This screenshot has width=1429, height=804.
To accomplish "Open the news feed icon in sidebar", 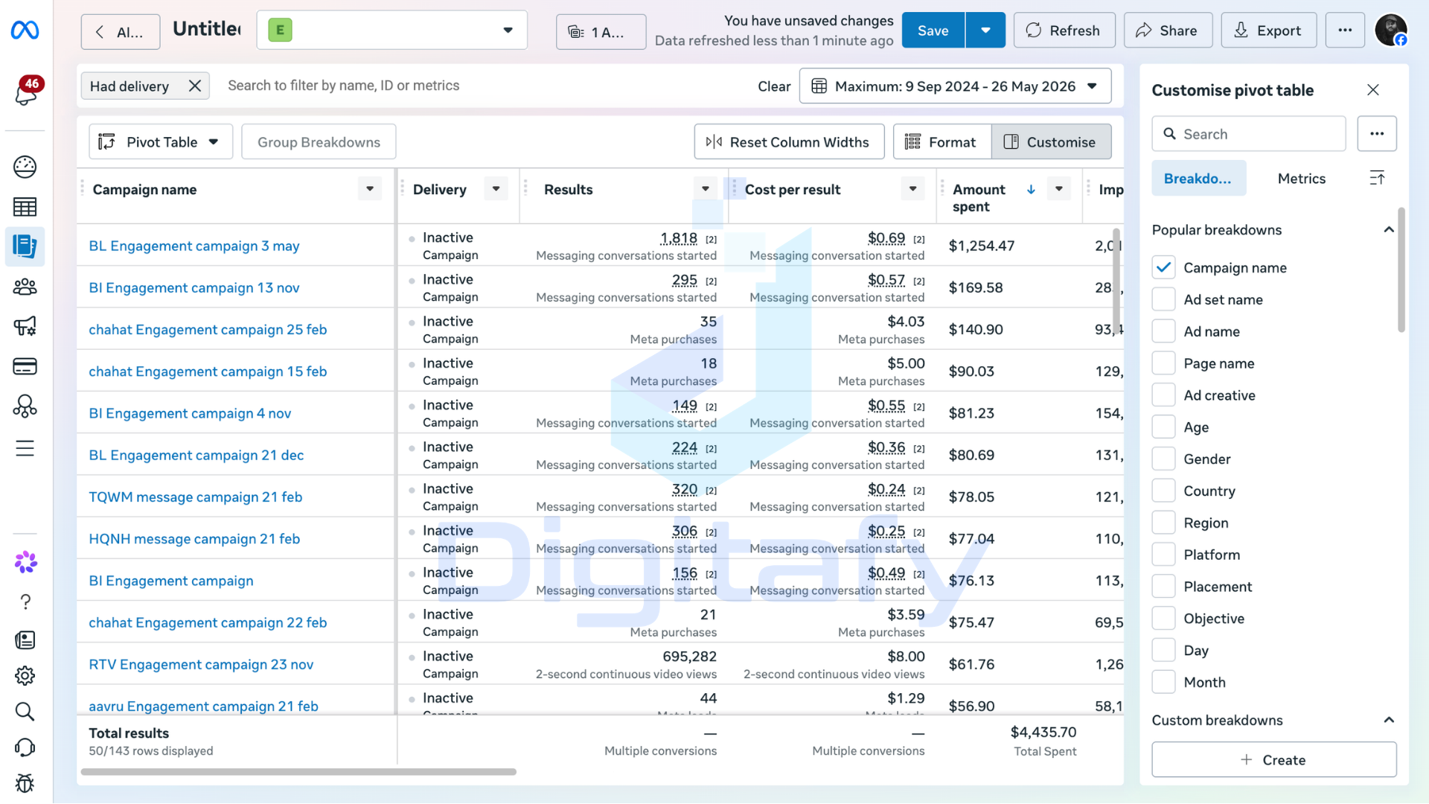I will pos(25,640).
